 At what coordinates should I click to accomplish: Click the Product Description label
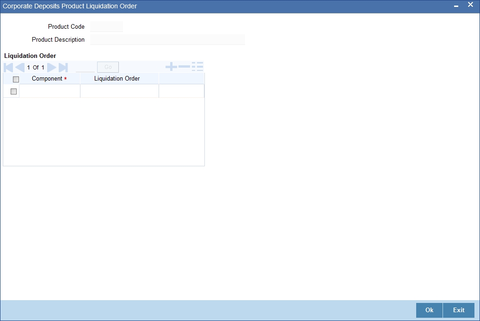pos(58,39)
